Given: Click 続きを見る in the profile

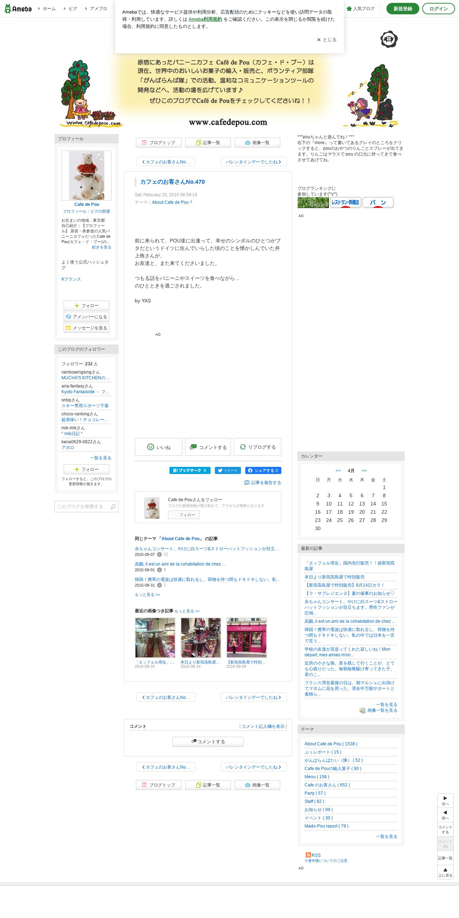Looking at the screenshot, I should pyautogui.click(x=102, y=247).
